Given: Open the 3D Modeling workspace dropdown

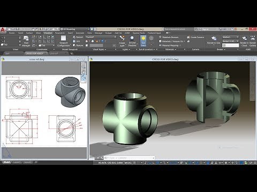Looking at the screenshot, I should [x=75, y=29].
